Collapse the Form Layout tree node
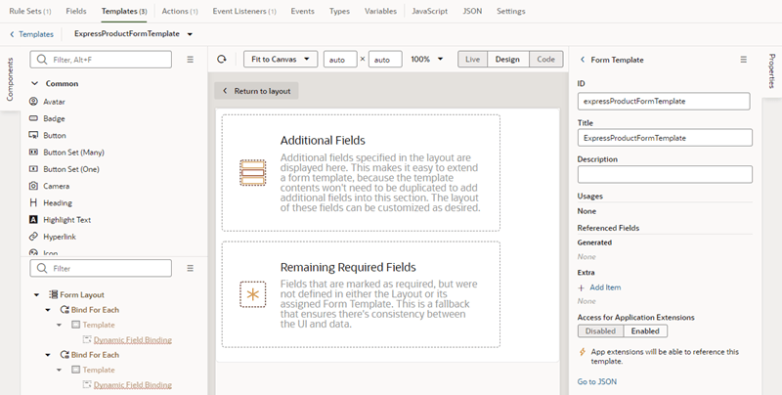Image resolution: width=782 pixels, height=395 pixels. click(x=36, y=294)
